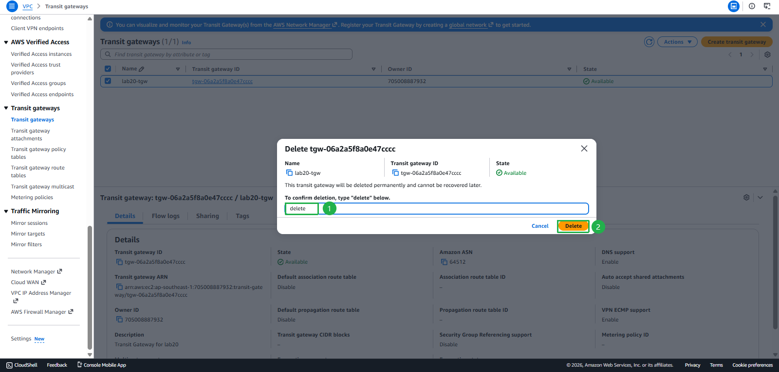Click the monitor icon in the top bar

pyautogui.click(x=767, y=6)
